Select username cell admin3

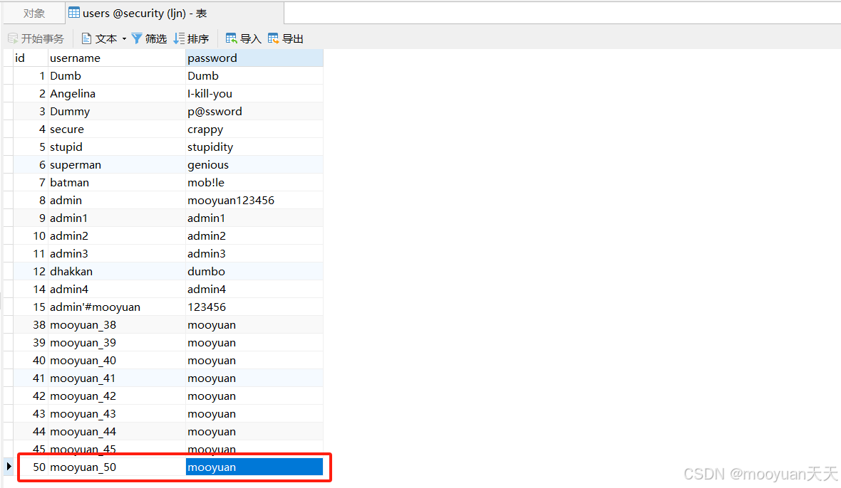116,253
